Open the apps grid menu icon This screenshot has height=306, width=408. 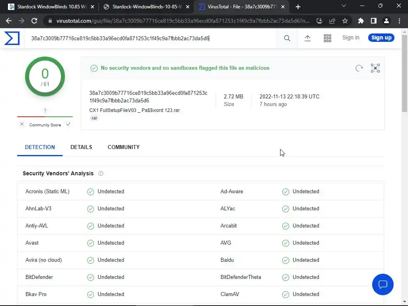[x=328, y=38]
